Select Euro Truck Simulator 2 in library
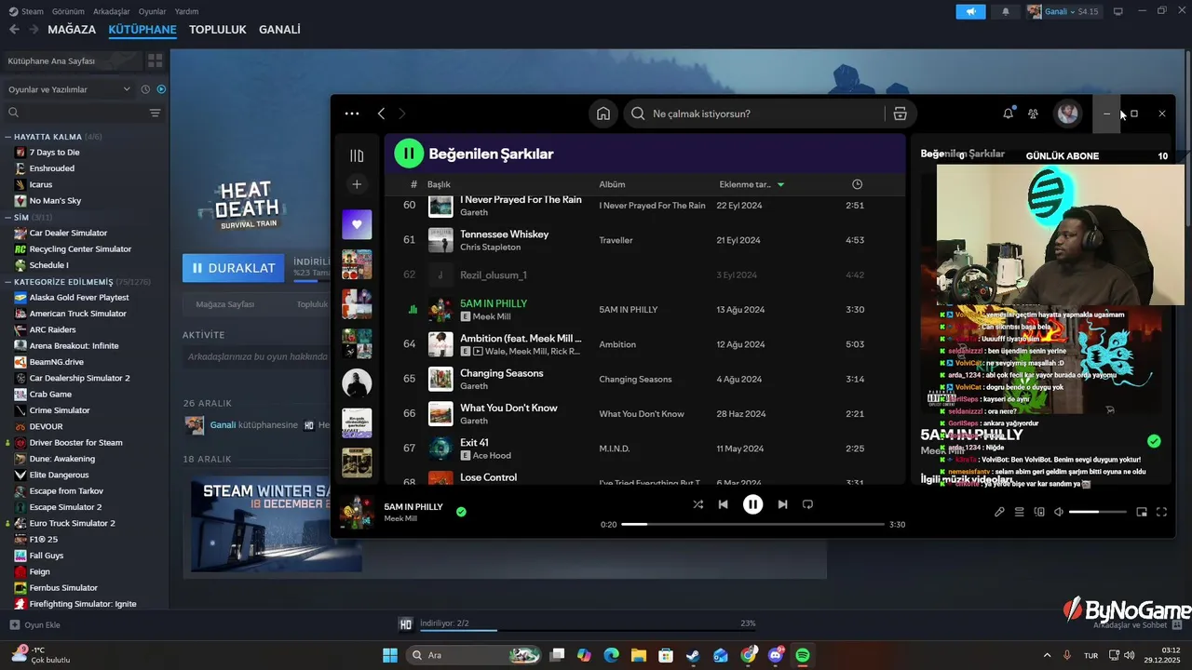Image resolution: width=1192 pixels, height=670 pixels. tap(72, 523)
